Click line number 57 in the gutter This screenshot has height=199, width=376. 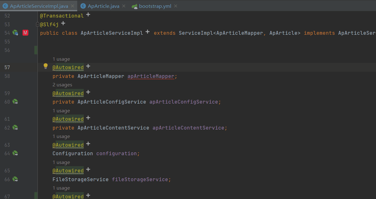coord(7,67)
